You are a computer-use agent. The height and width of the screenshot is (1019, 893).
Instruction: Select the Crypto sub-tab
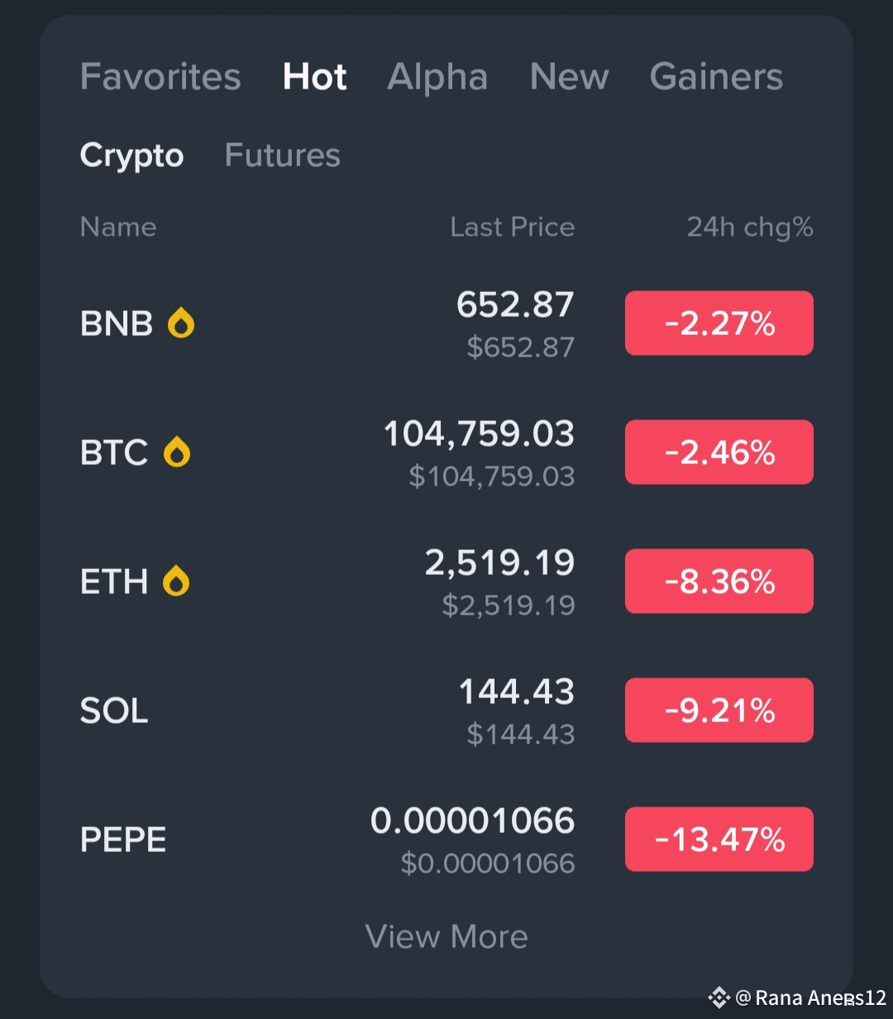pos(131,155)
